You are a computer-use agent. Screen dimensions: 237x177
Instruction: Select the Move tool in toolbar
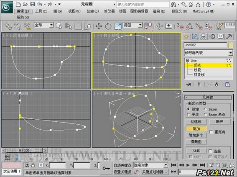coord(99,26)
